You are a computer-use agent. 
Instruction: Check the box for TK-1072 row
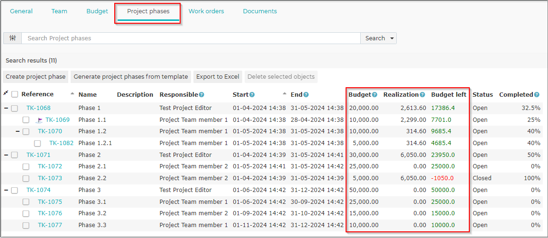click(x=26, y=167)
